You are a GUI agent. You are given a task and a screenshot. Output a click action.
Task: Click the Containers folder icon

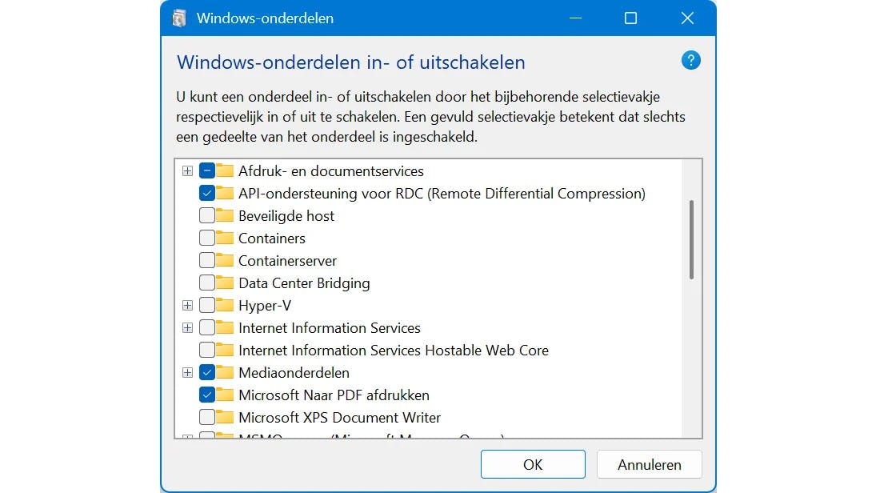[x=224, y=238]
